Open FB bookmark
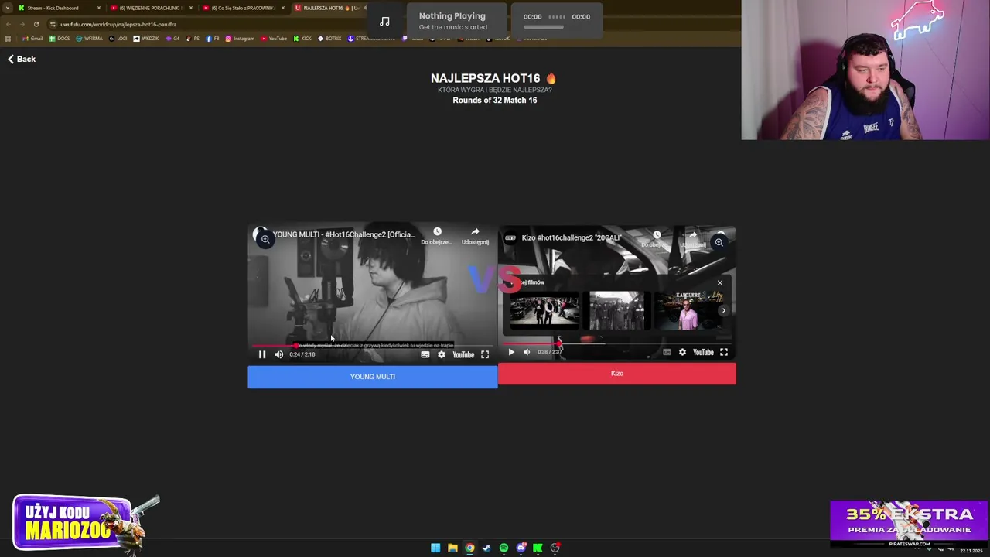This screenshot has height=557, width=990. [213, 38]
